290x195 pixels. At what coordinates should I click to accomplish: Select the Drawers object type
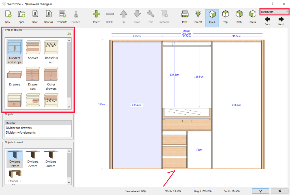[x=15, y=78]
